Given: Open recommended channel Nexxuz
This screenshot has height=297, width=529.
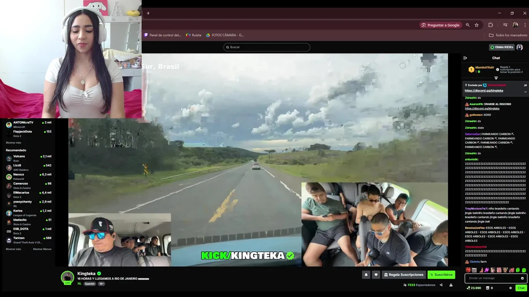Looking at the screenshot, I should pyautogui.click(x=28, y=176).
